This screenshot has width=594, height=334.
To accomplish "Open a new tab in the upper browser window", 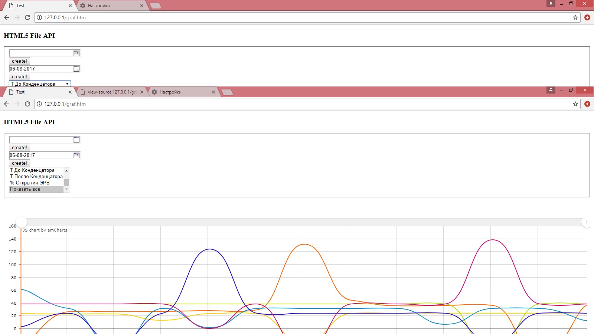I will click(156, 6).
